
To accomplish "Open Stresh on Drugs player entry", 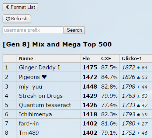I will coord(41,96).
